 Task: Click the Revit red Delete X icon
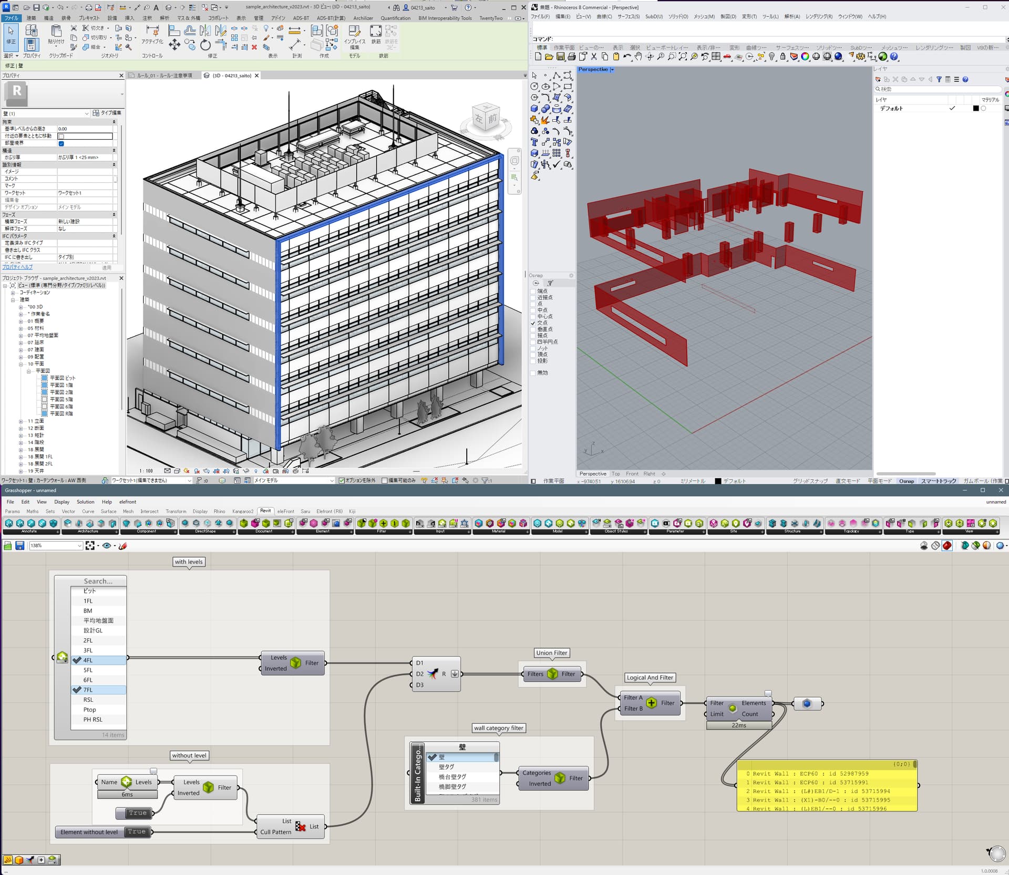click(x=254, y=47)
